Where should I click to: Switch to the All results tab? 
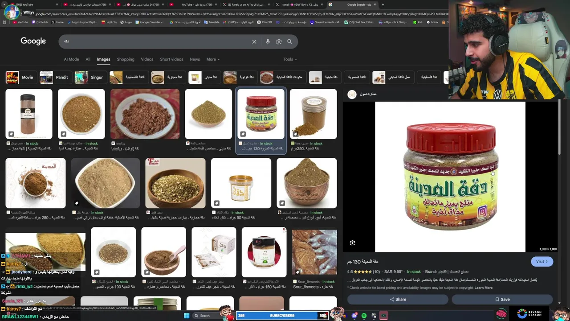click(88, 59)
